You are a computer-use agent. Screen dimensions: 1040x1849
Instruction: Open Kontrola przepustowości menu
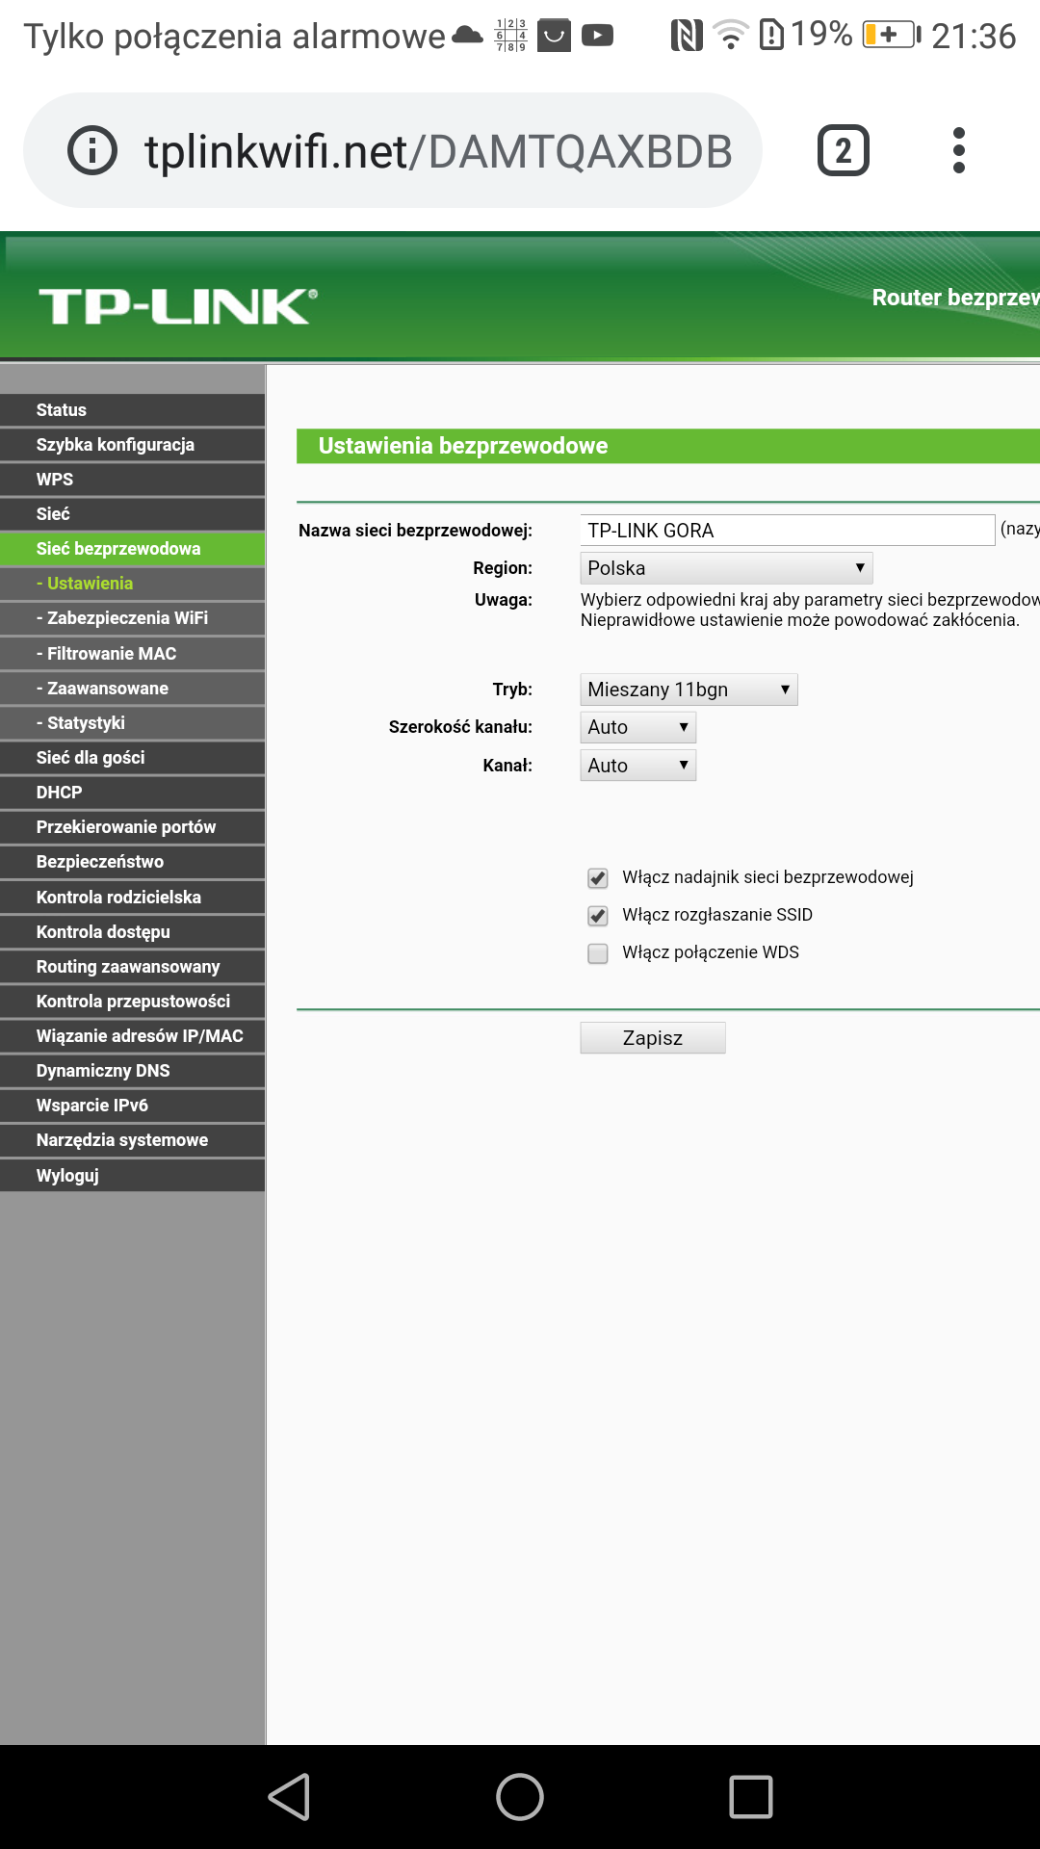click(132, 1002)
